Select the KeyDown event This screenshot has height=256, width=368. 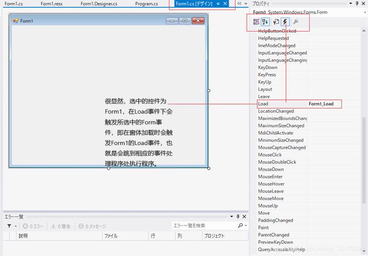tap(268, 67)
